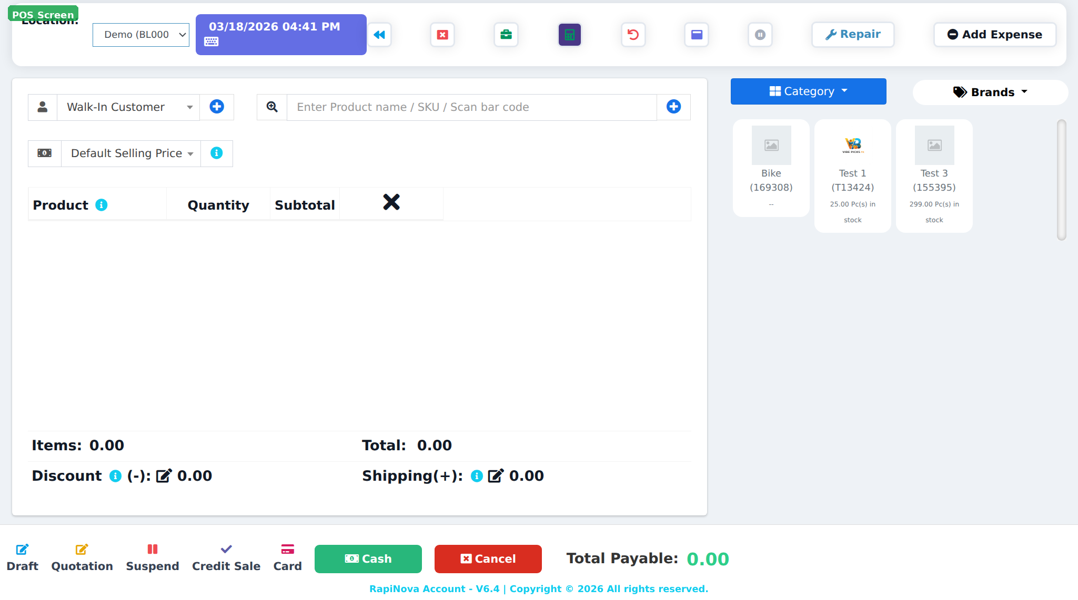Click the Add Expense button
Image resolution: width=1078 pixels, height=600 pixels.
pyautogui.click(x=995, y=35)
